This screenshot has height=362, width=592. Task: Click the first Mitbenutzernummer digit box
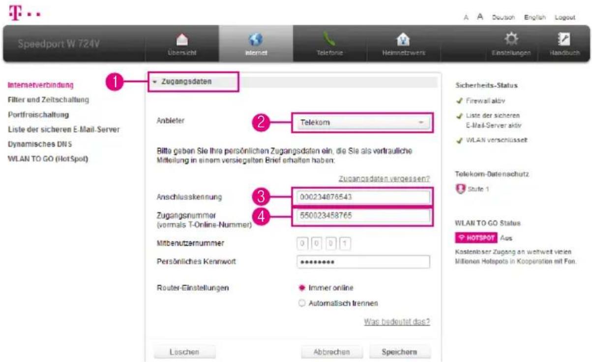pyautogui.click(x=303, y=244)
